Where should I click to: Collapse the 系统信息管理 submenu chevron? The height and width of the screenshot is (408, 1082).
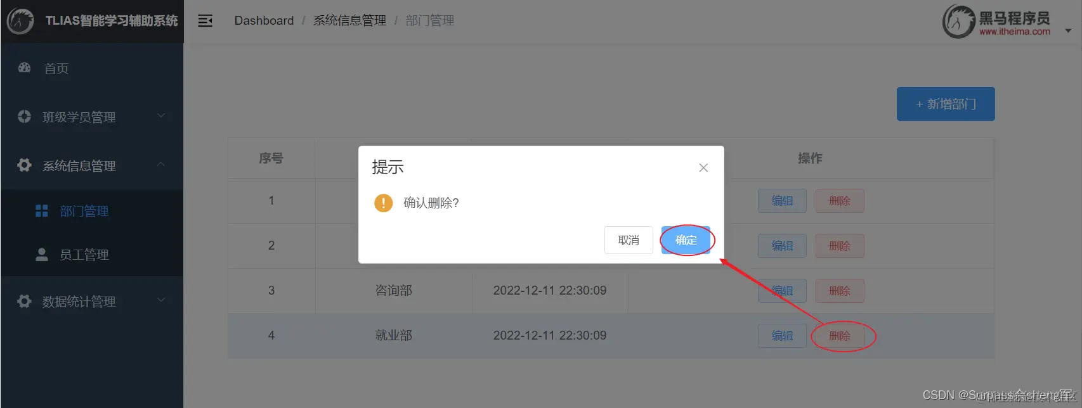161,165
